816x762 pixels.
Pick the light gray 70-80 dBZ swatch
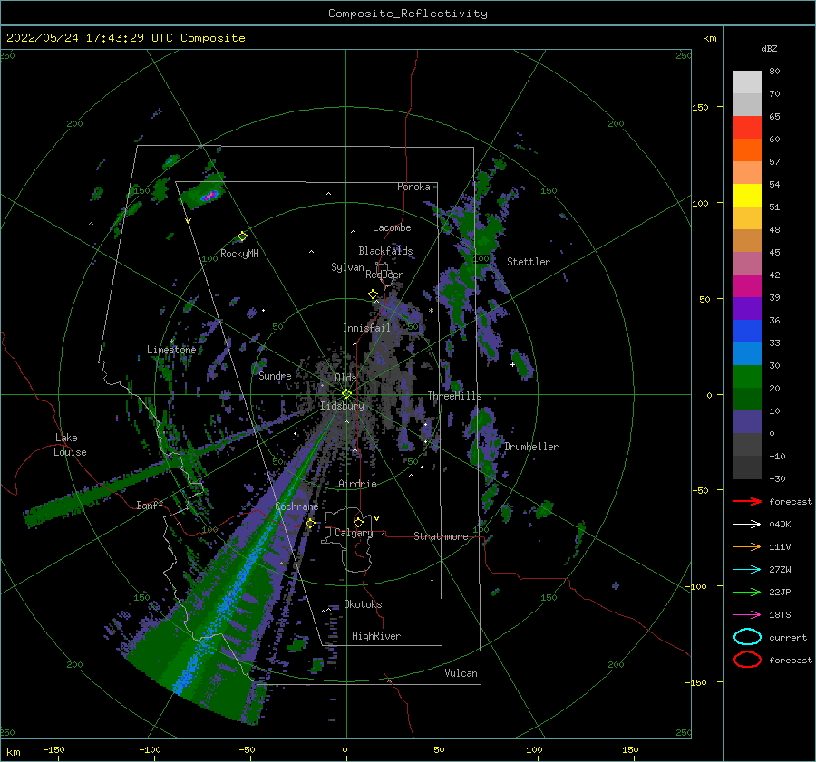click(747, 82)
